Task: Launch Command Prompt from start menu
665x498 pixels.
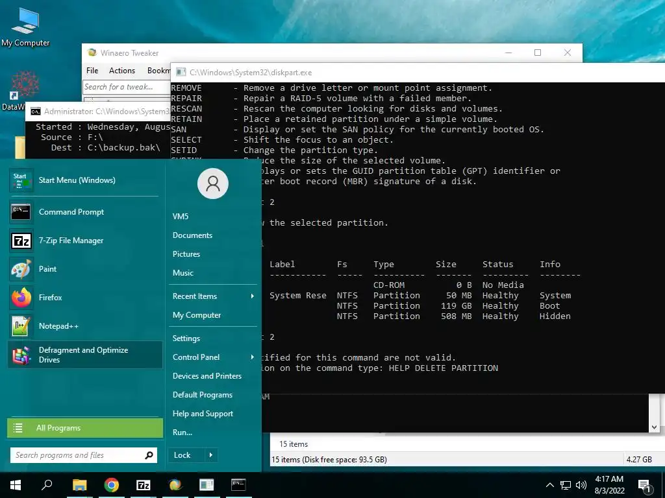Action: pos(84,212)
